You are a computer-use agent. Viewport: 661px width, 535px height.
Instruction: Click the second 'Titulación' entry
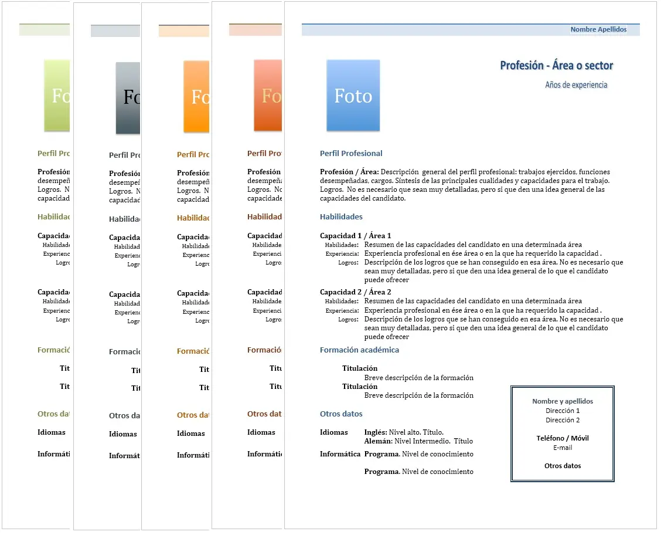[x=360, y=387]
